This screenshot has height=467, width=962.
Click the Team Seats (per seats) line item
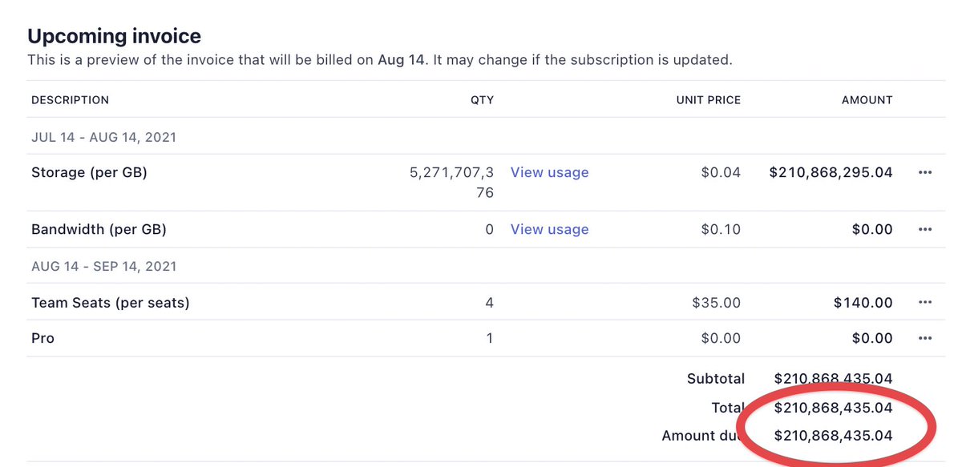click(x=110, y=303)
